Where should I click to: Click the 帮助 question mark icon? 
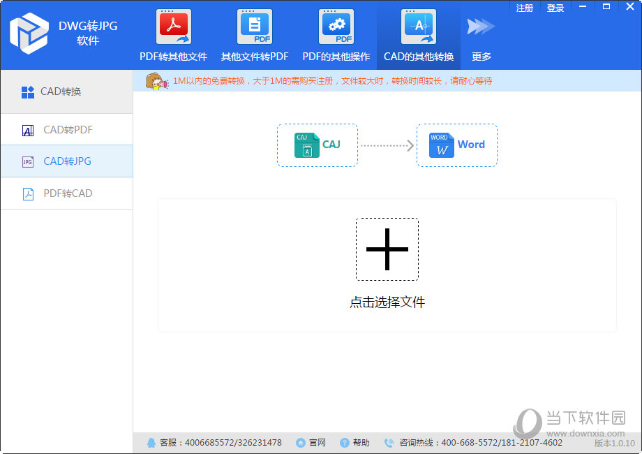pyautogui.click(x=344, y=443)
